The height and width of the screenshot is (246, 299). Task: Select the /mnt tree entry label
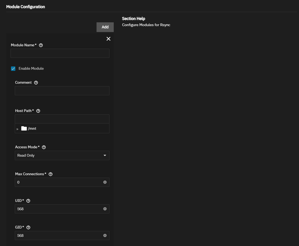[x=32, y=129]
